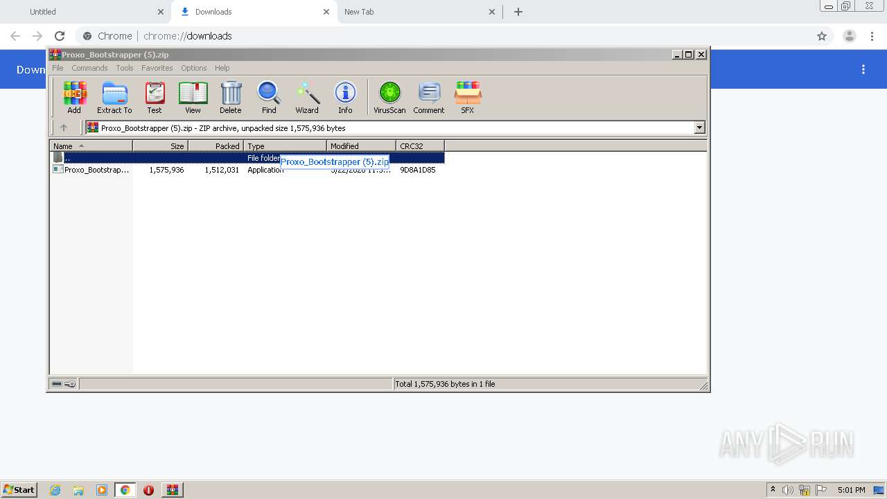Open the Help menu

[x=222, y=68]
